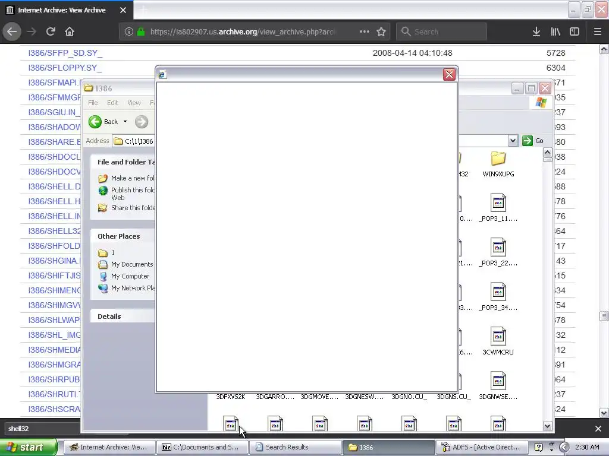Click the 2:30 AM system clock
The width and height of the screenshot is (609, 456).
[x=587, y=447]
